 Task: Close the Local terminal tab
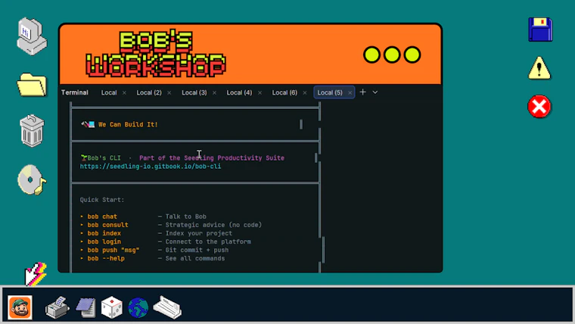124,93
